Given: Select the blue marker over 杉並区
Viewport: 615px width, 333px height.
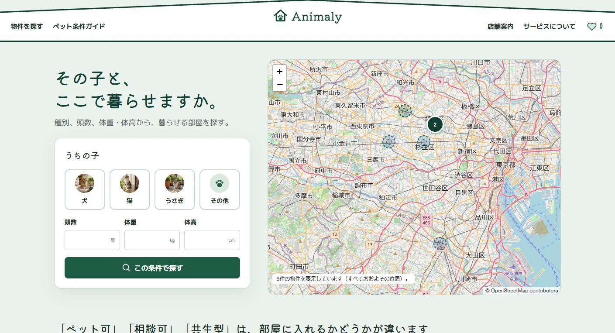Looking at the screenshot, I should click(423, 142).
